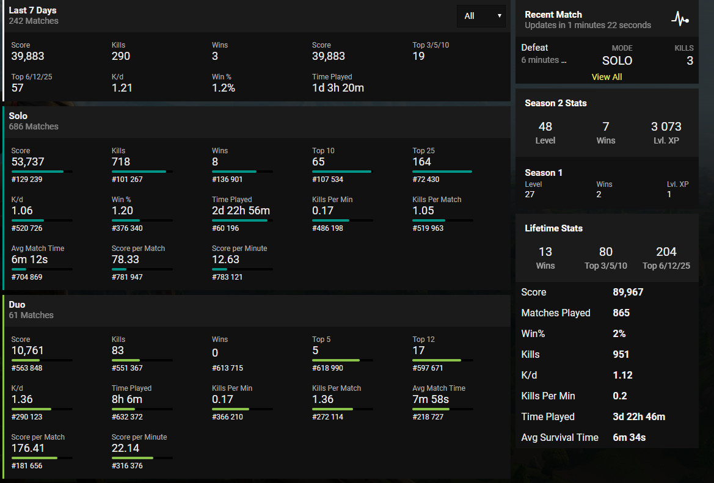Select the Duo section header
Viewport: 714px width, 483px height.
click(17, 304)
